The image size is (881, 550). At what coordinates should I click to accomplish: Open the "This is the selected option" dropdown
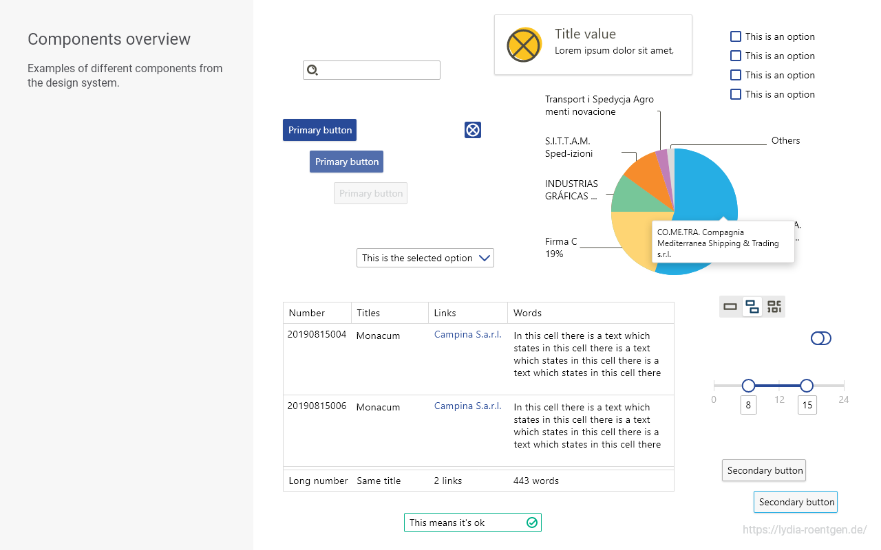tap(425, 258)
